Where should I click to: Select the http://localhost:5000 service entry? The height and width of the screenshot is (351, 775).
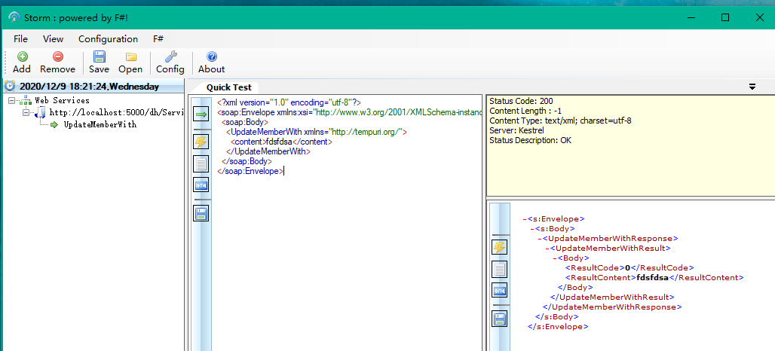coord(116,112)
